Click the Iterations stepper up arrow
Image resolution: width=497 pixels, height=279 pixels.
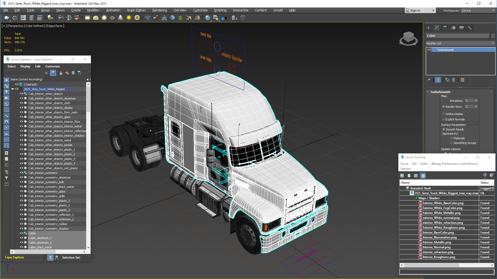(477, 99)
